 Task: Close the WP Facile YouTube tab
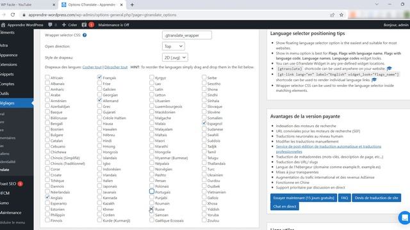[x=54, y=4]
